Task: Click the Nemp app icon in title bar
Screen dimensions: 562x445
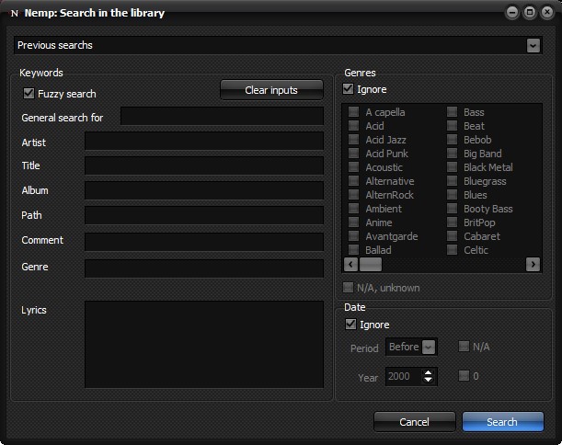Action: click(x=14, y=13)
